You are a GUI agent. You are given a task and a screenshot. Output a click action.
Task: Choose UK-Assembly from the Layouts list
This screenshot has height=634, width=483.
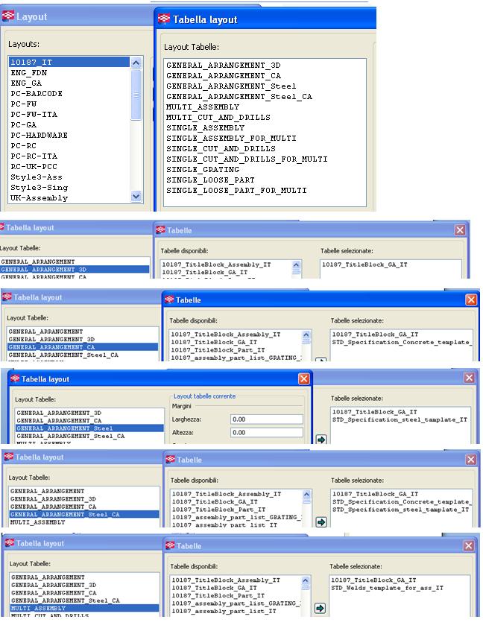(x=39, y=198)
